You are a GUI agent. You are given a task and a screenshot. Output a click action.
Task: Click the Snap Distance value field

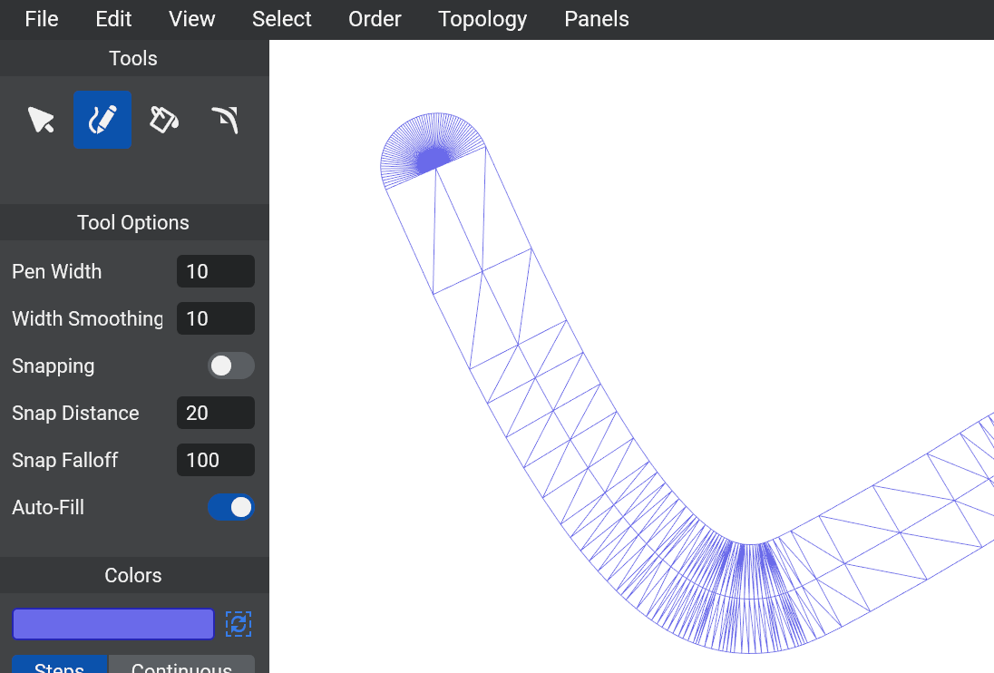point(216,413)
